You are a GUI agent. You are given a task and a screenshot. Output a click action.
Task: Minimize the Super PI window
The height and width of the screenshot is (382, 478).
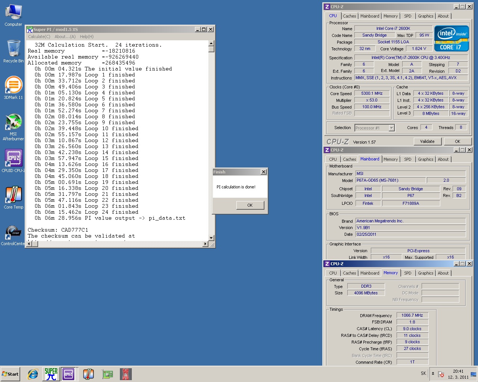pos(198,29)
